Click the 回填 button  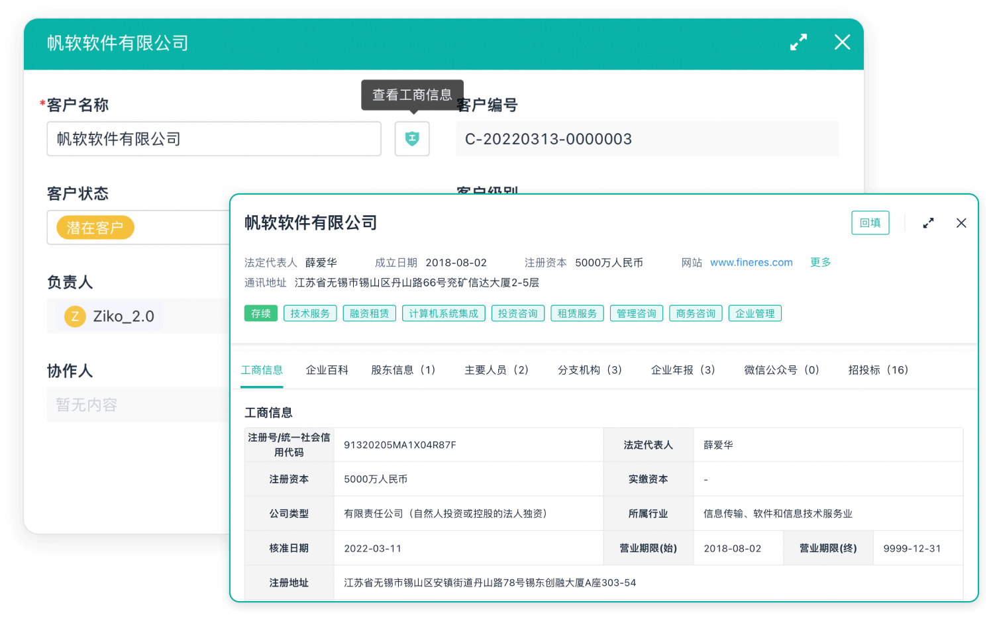point(870,223)
